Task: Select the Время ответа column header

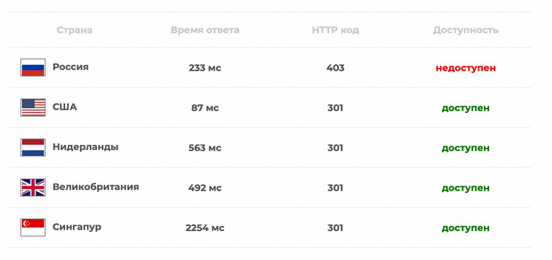Action: coord(205,30)
